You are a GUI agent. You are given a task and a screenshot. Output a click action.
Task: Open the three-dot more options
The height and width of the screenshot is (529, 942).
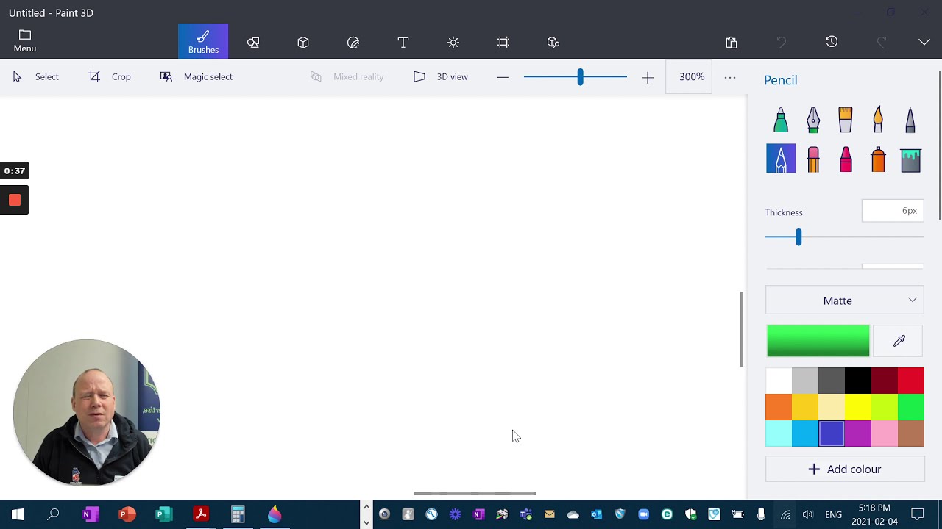[x=730, y=76]
